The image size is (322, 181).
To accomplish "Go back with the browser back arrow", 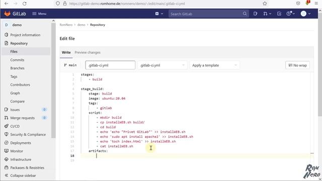I will coord(7,4).
